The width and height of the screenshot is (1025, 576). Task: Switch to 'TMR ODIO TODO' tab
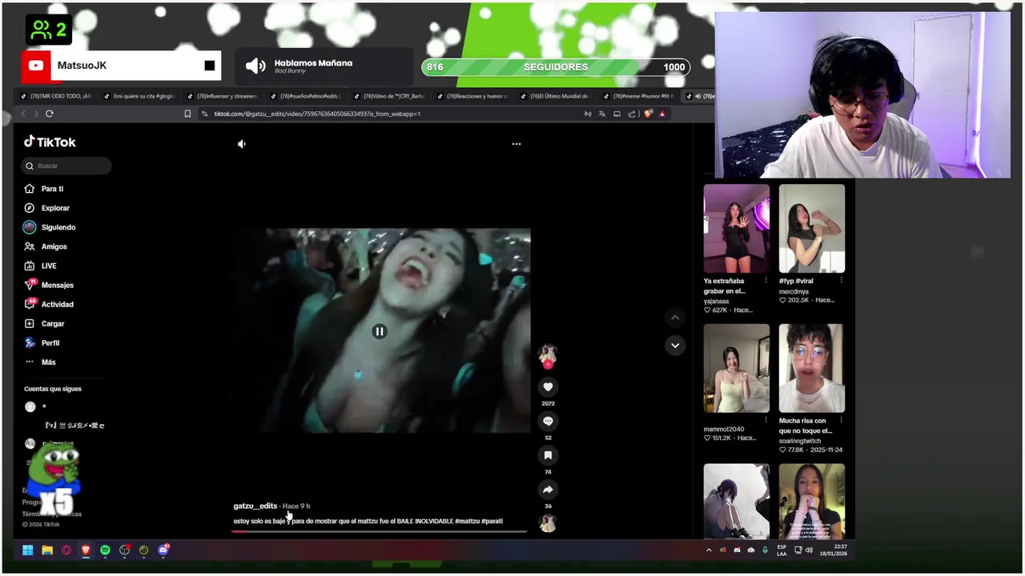click(56, 96)
